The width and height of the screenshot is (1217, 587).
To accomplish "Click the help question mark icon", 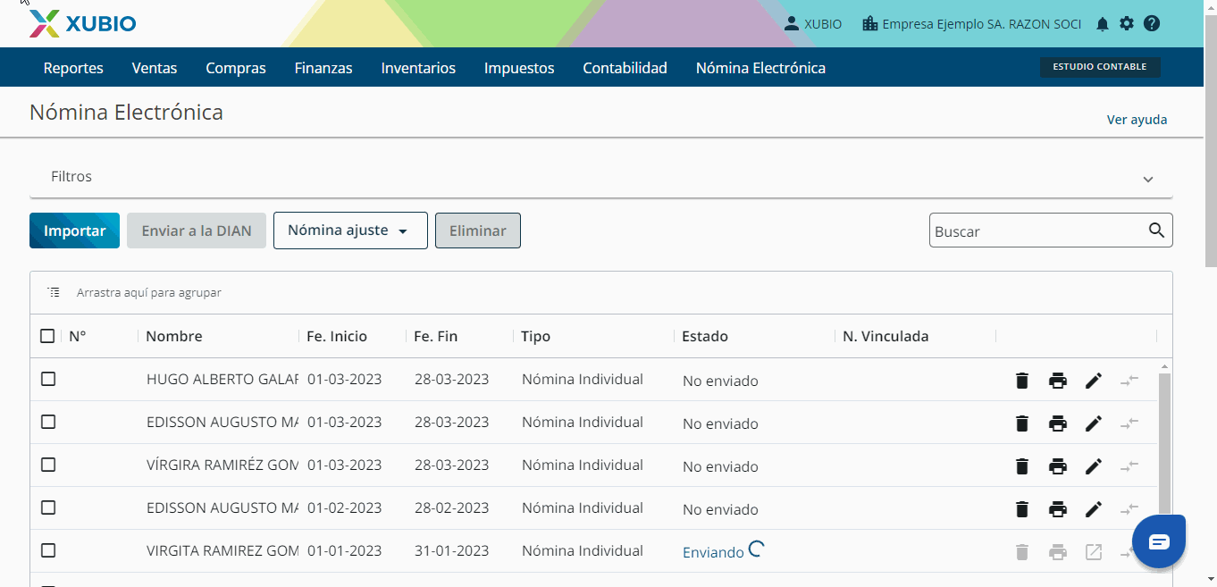I will 1152,24.
